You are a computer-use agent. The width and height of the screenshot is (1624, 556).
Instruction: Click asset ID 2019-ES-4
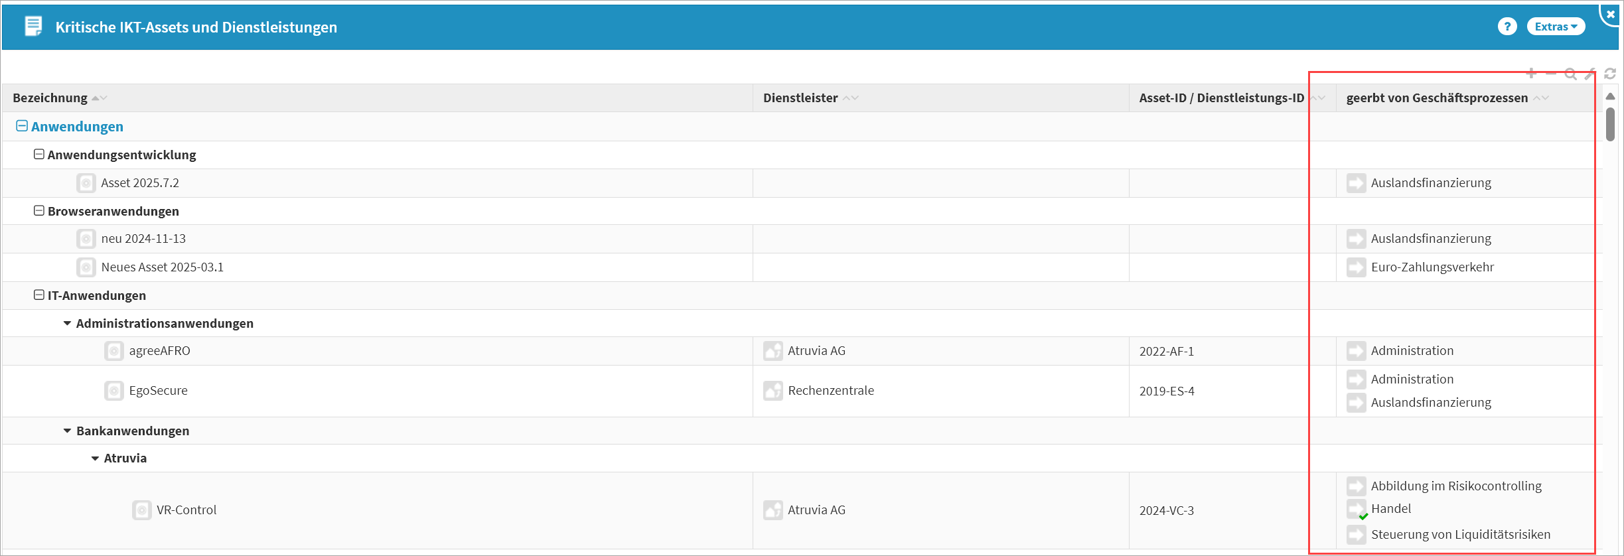(x=1167, y=391)
